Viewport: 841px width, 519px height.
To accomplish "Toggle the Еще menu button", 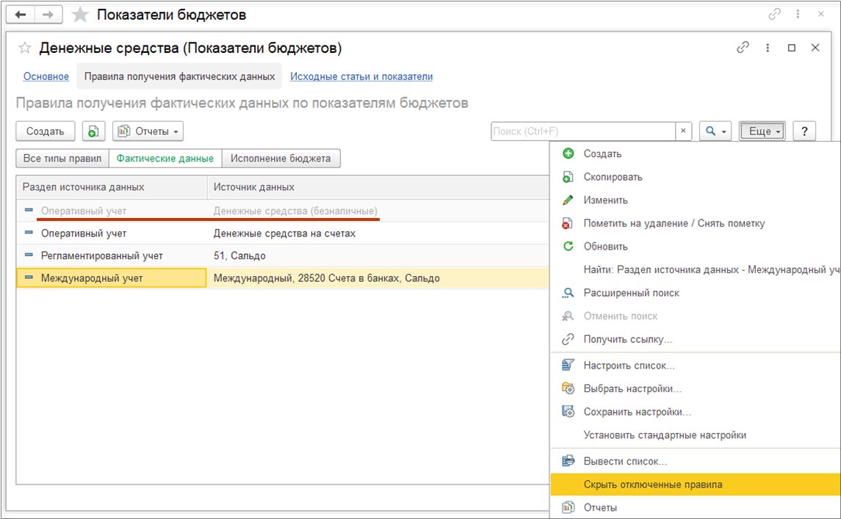I will [763, 131].
